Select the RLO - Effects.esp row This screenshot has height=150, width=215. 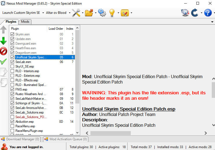point(42,80)
